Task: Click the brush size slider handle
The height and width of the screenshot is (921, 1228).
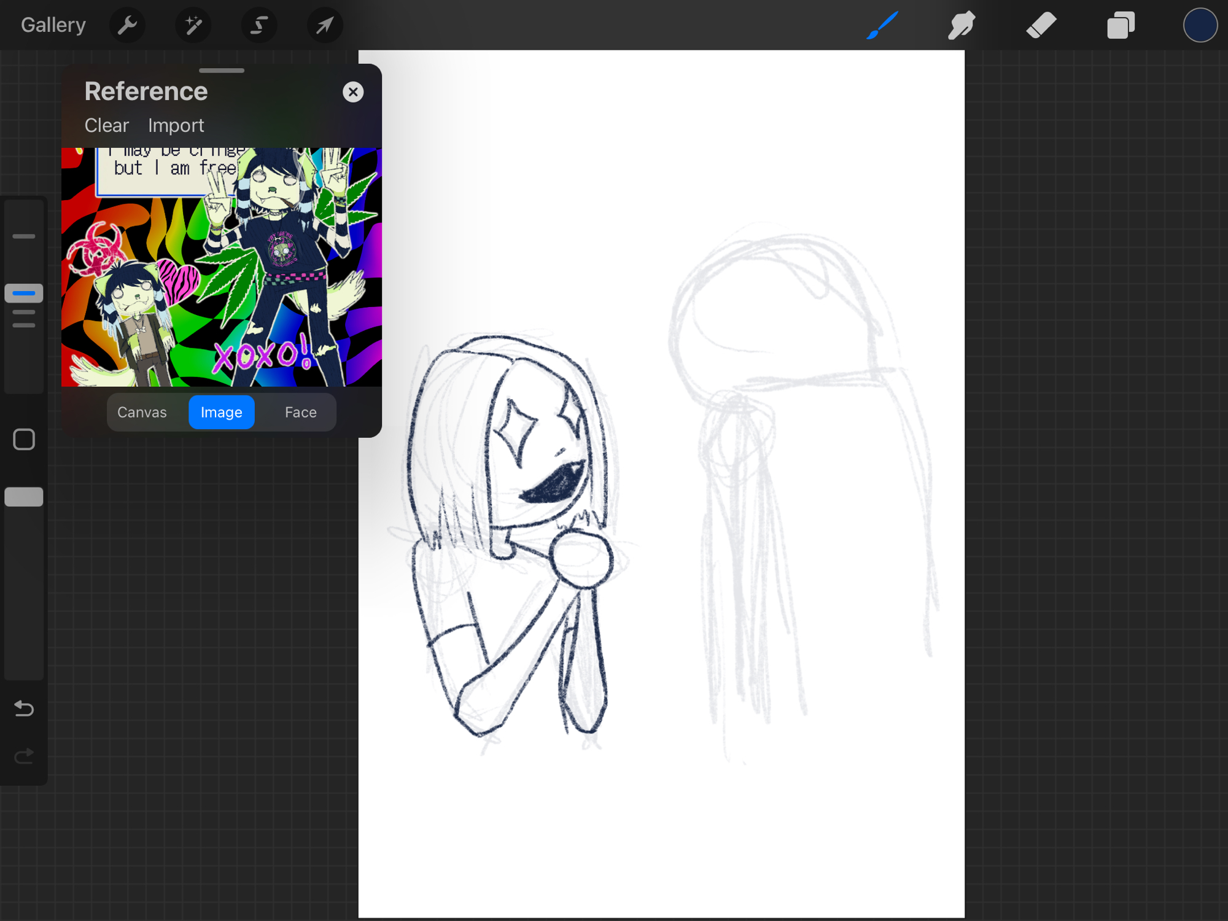Action: (24, 293)
